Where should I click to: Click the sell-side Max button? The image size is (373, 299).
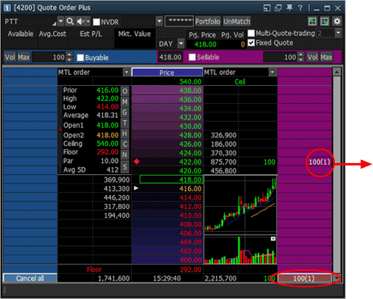point(326,57)
